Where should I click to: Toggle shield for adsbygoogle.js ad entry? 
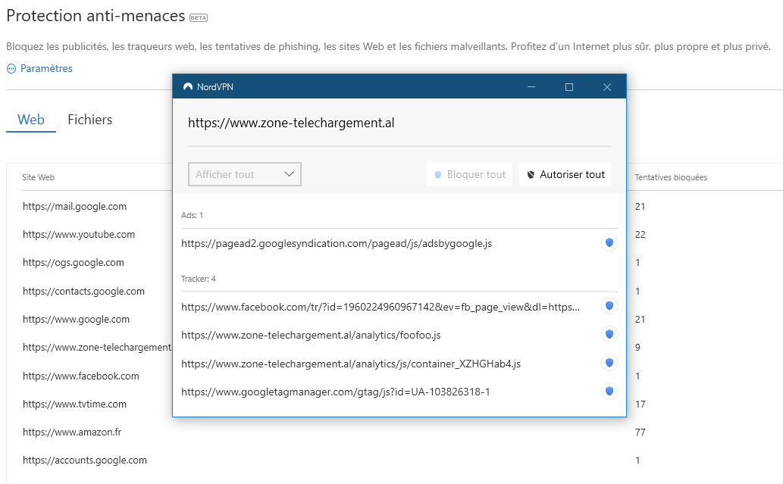[x=609, y=242]
